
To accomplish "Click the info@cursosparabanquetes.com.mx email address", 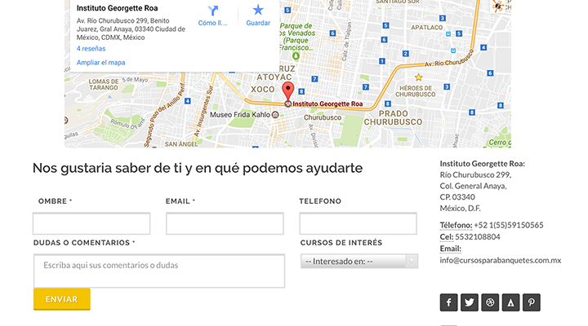I will coord(500,260).
